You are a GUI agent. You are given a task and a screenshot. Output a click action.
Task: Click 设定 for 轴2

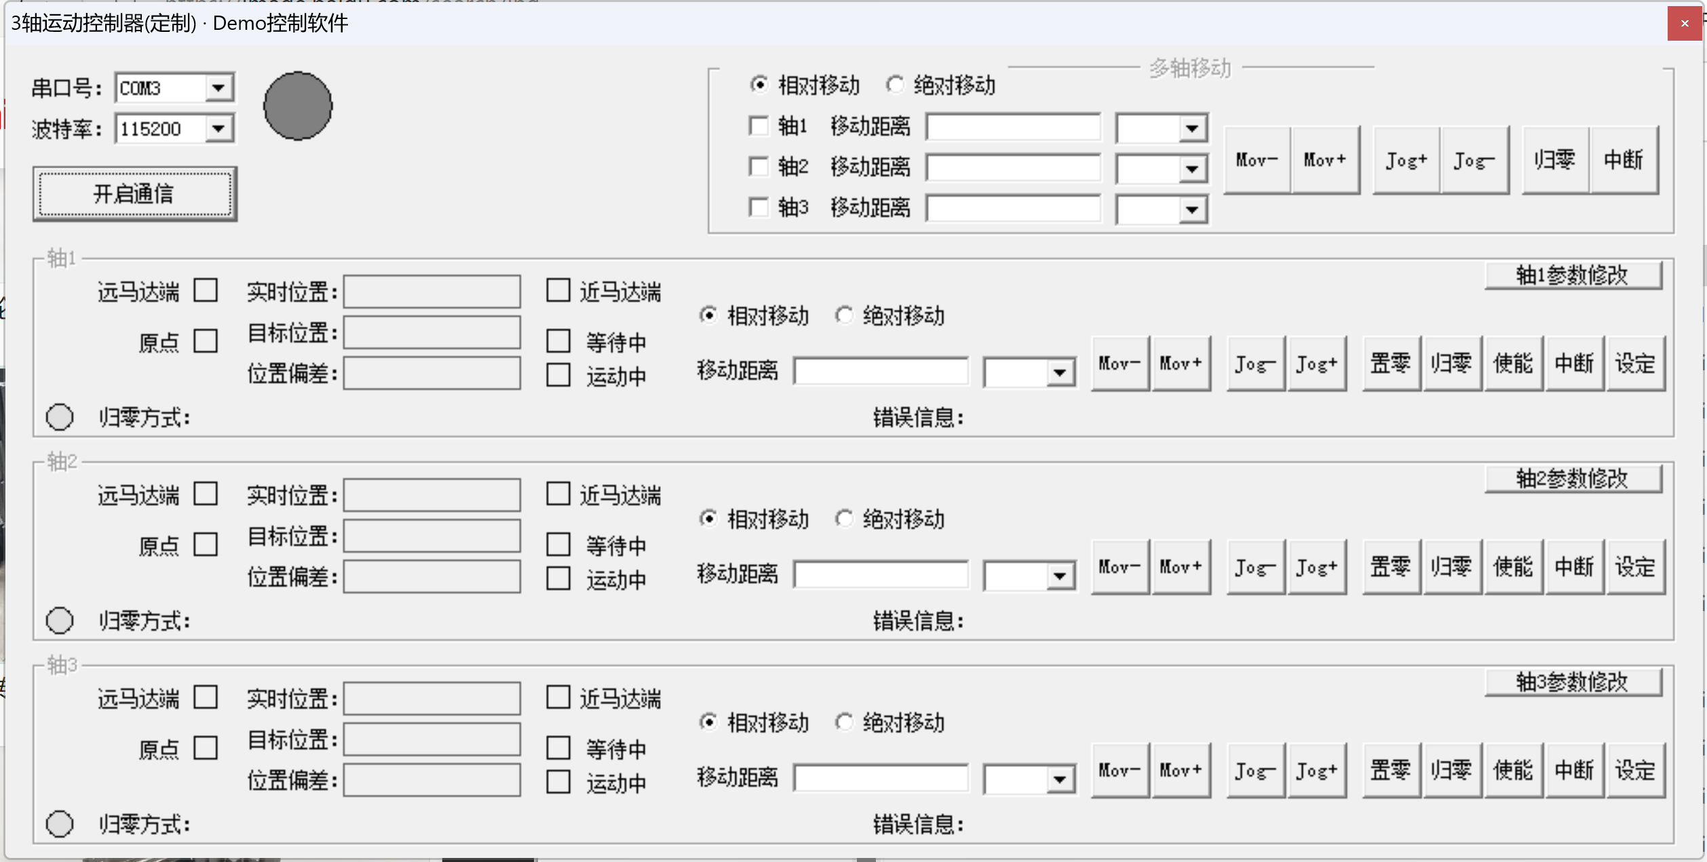coord(1636,567)
